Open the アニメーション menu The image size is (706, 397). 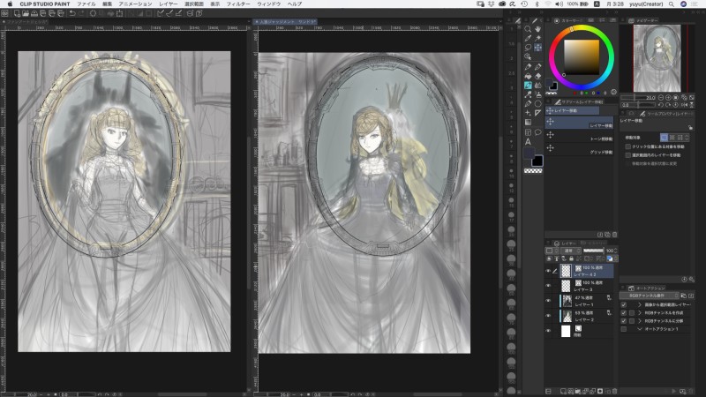(x=135, y=4)
